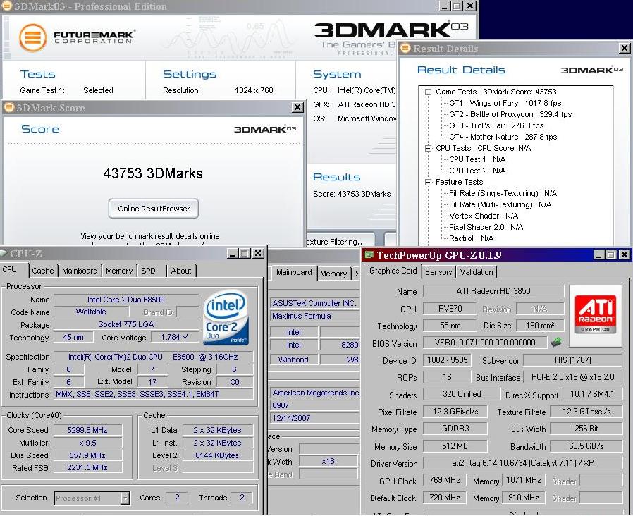Collapse the Game Tests tree node
Image resolution: width=633 pixels, height=516 pixels.
[428, 92]
